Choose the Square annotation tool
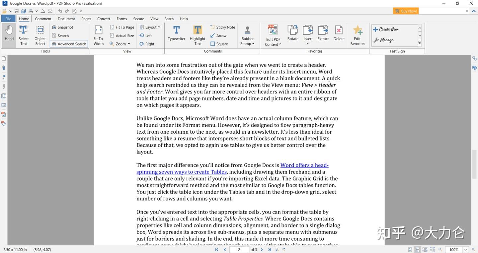This screenshot has height=253, width=478. pos(219,44)
